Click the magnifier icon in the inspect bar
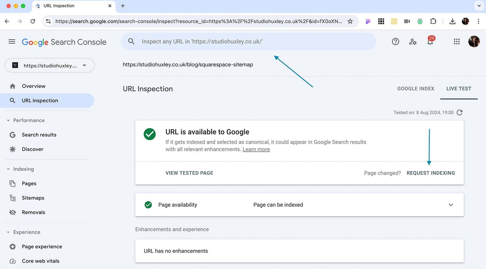Viewport: 486px width, 269px height. point(131,41)
